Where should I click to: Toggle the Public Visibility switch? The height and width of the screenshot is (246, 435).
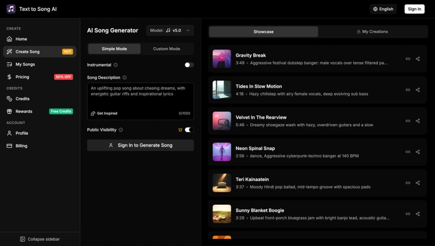tap(189, 130)
